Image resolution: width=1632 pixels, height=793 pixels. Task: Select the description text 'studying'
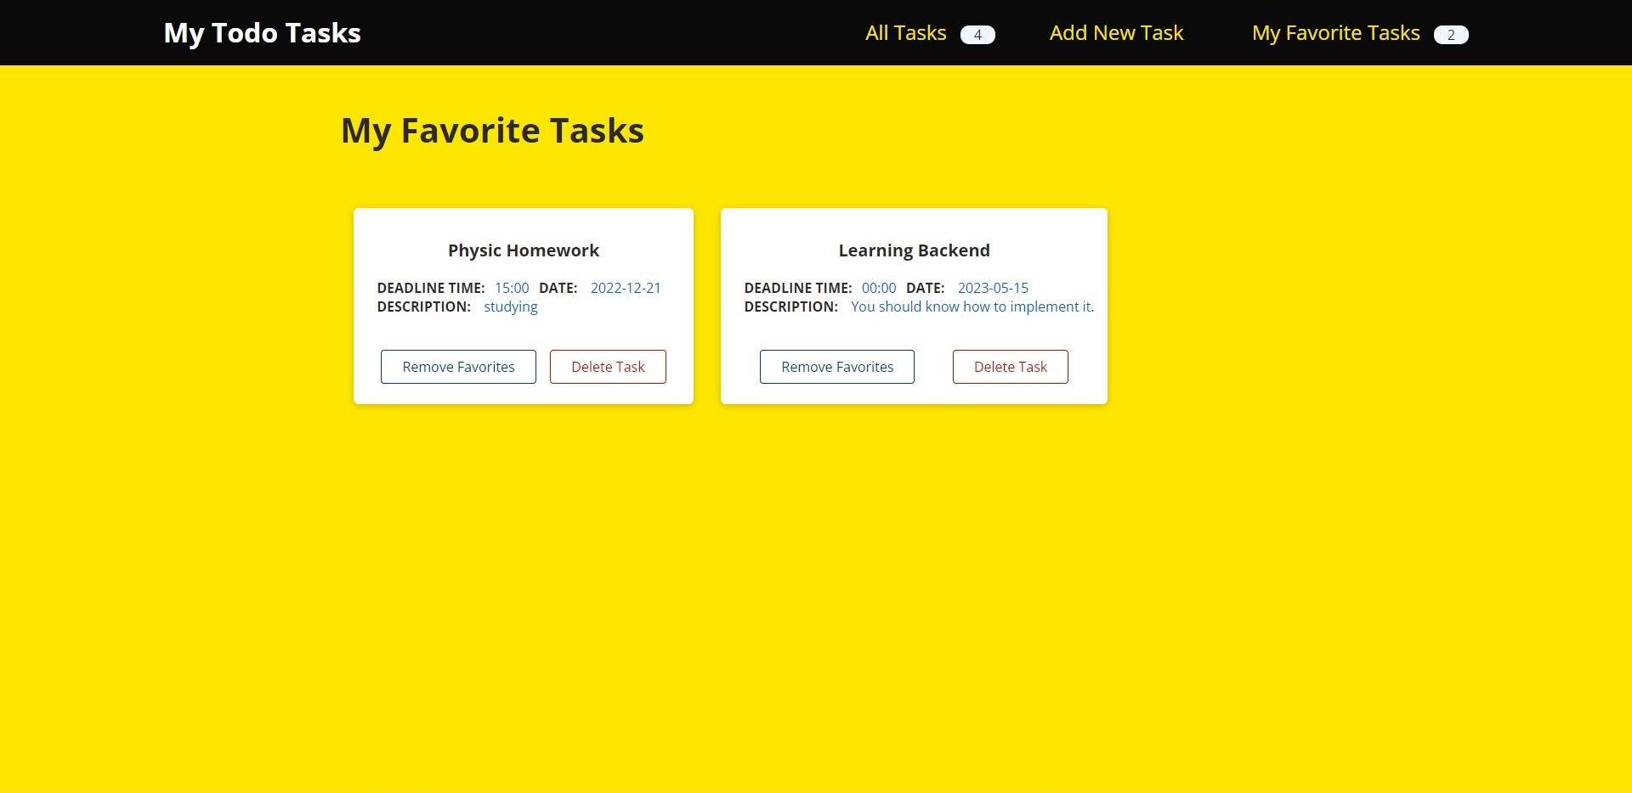[x=510, y=307]
